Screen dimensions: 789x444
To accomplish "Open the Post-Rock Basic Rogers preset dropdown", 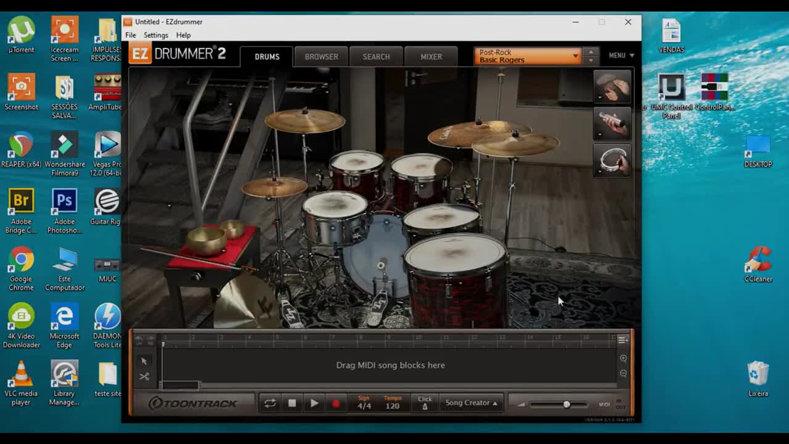I will click(528, 56).
